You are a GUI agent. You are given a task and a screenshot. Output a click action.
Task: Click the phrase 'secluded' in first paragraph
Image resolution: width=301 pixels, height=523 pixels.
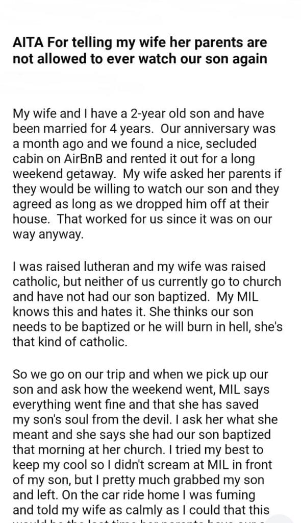pyautogui.click(x=231, y=144)
